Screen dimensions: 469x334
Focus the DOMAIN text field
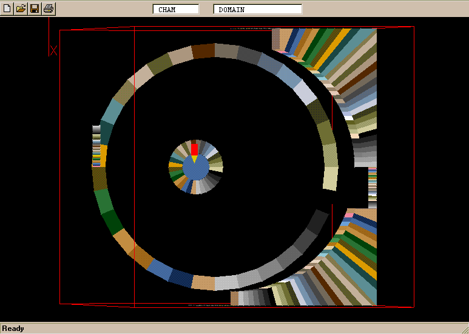(x=257, y=9)
